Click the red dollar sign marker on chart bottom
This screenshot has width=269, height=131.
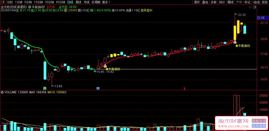point(185,89)
